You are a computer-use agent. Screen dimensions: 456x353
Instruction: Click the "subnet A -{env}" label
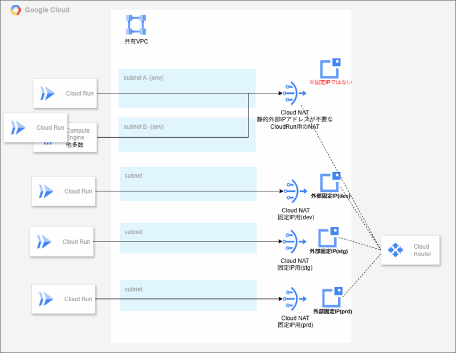(144, 78)
